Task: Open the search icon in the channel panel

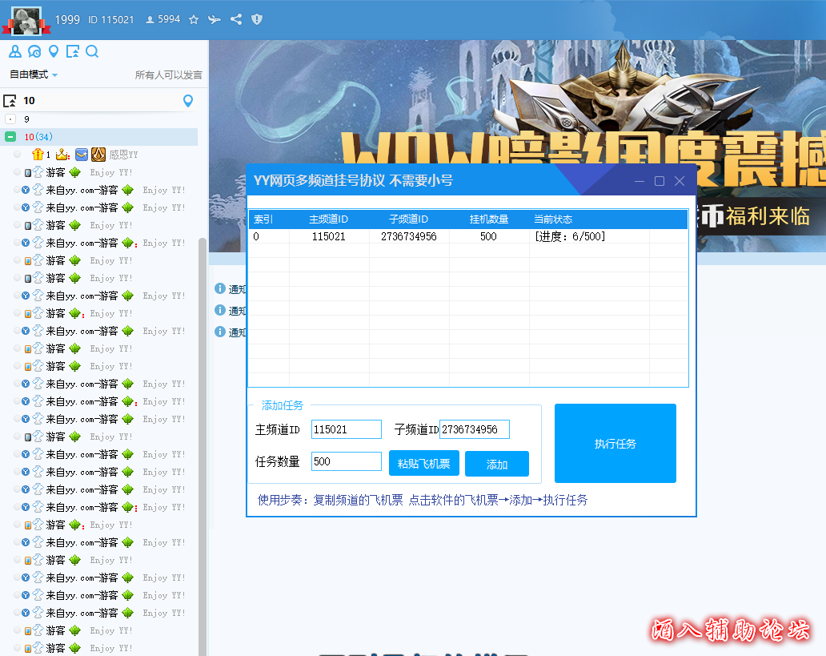Action: [90, 50]
